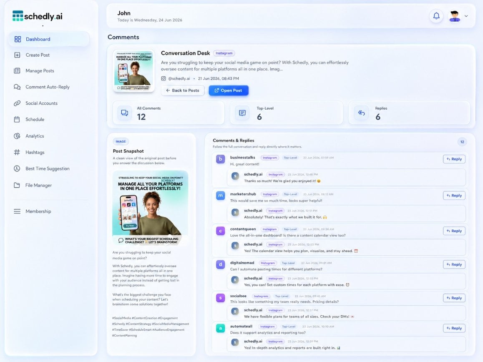Screen dimensions: 483x362
Task: Click the Schedule calendar icon
Action: pyautogui.click(x=17, y=119)
